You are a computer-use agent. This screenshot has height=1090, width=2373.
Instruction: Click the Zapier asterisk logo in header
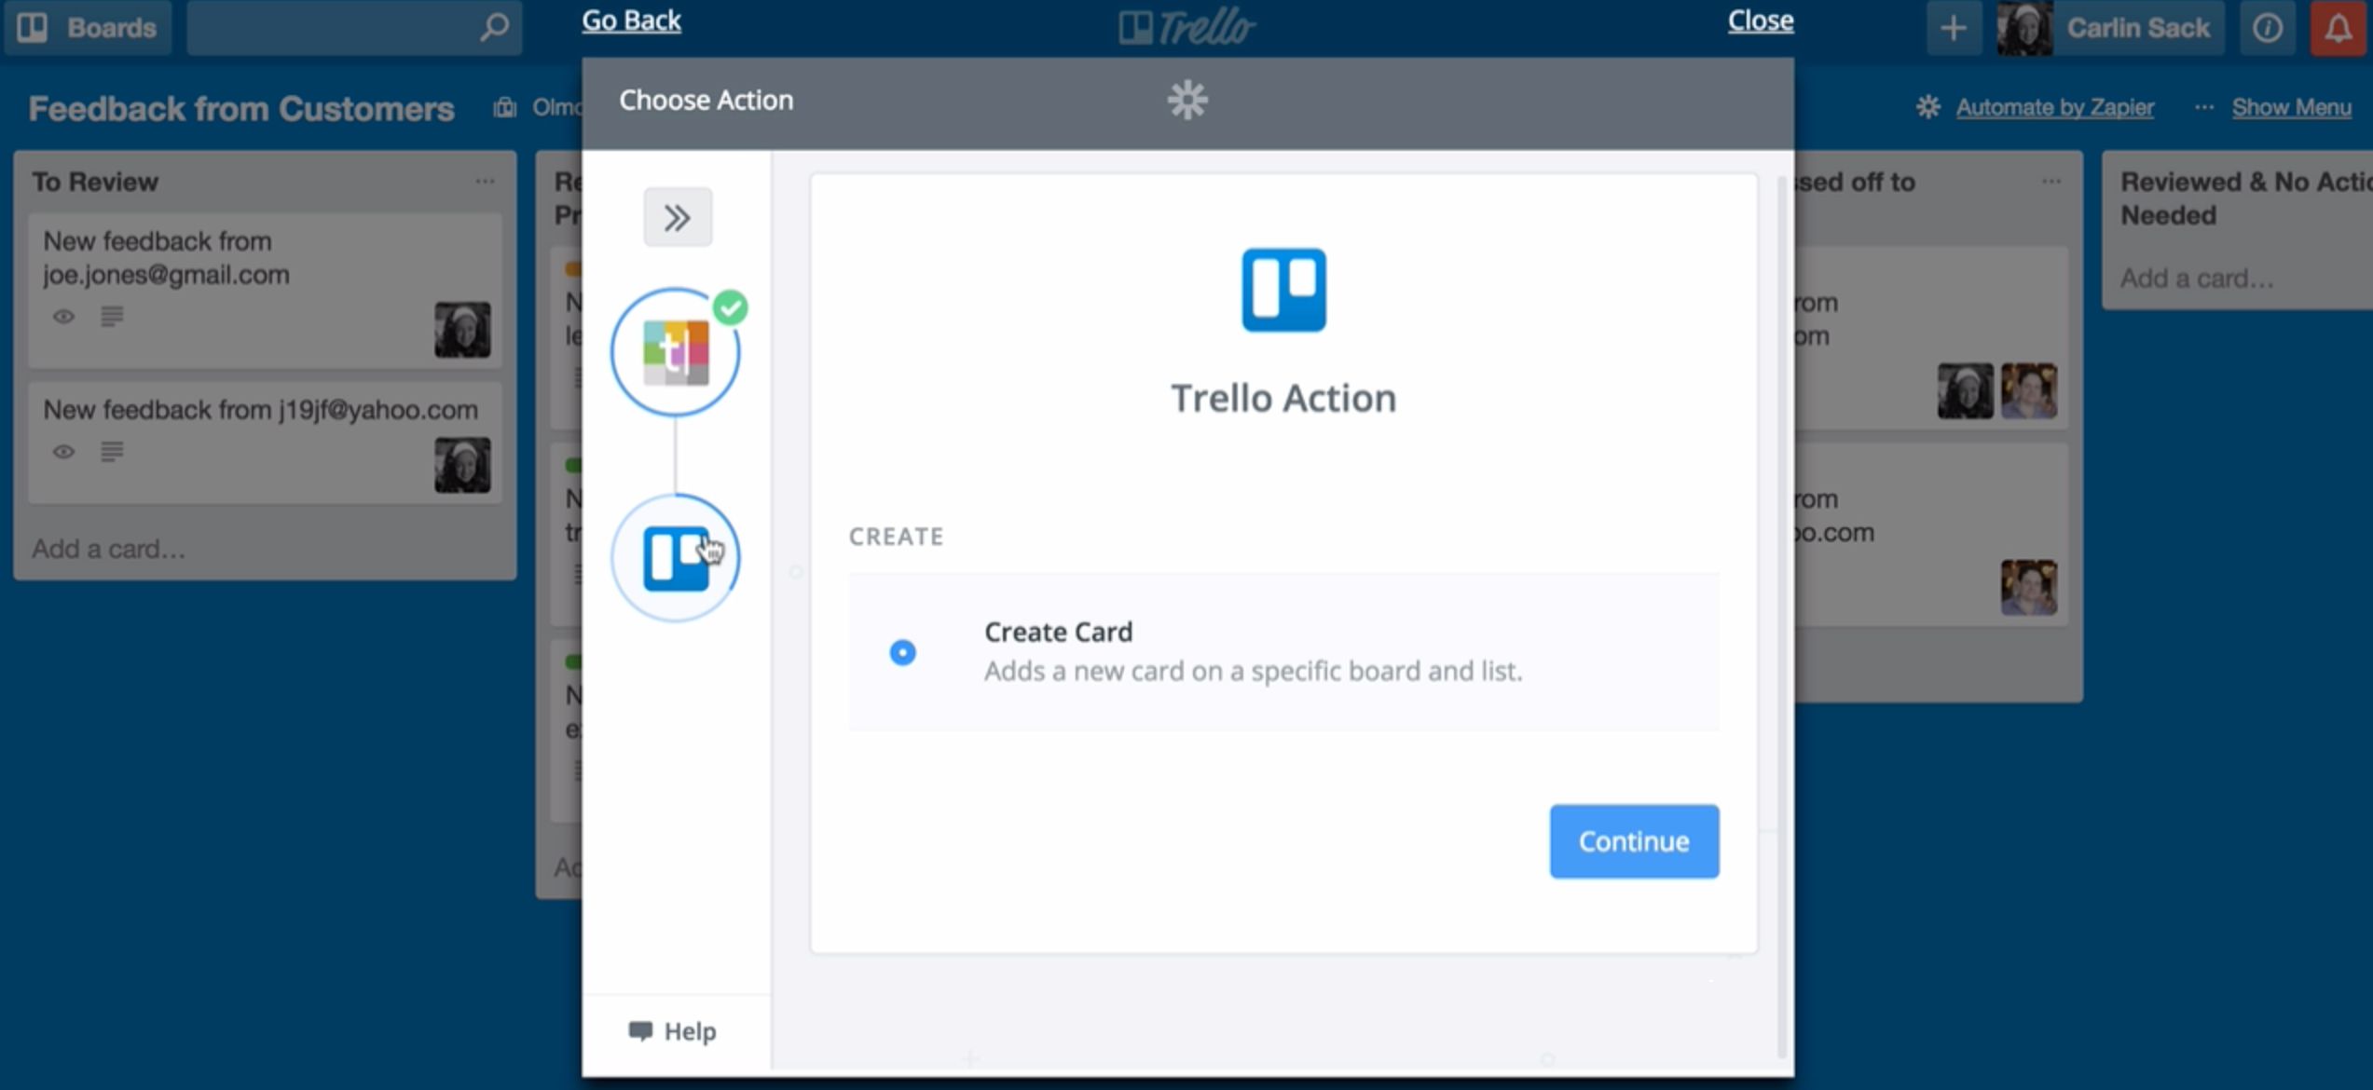pos(1186,100)
